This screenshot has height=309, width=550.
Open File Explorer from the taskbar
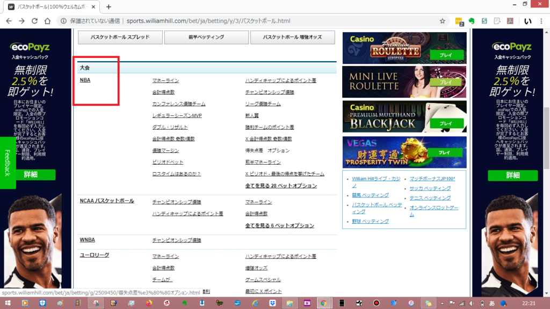click(290, 303)
